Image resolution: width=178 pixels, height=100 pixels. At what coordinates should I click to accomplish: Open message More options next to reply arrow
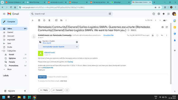(167, 35)
